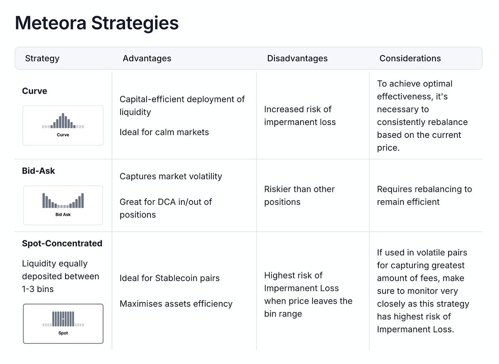Screen dimensions: 499x364
Task: Select the Bid Ask strategy chart card
Action: [x=63, y=205]
